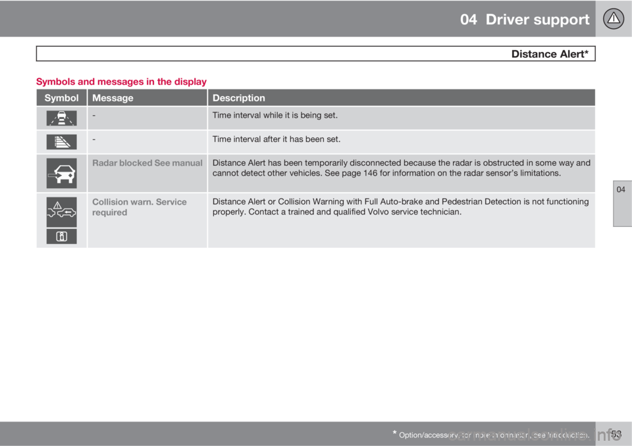The height and width of the screenshot is (446, 632).
Task: Click the 'Description' column header
Action: click(238, 98)
